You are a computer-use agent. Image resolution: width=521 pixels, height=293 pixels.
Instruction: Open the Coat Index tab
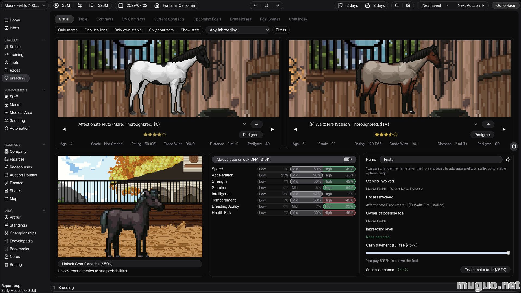(298, 19)
